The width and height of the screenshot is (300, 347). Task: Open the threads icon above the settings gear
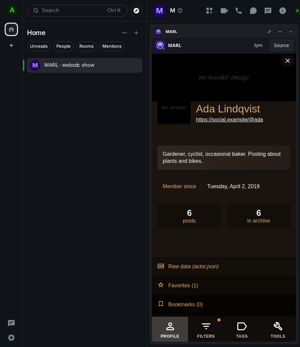[11, 323]
